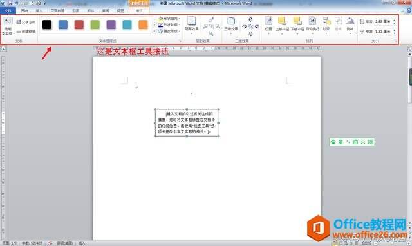The width and height of the screenshot is (412, 246).
Task: Toggle Insert mode in status bar
Action: point(82,243)
